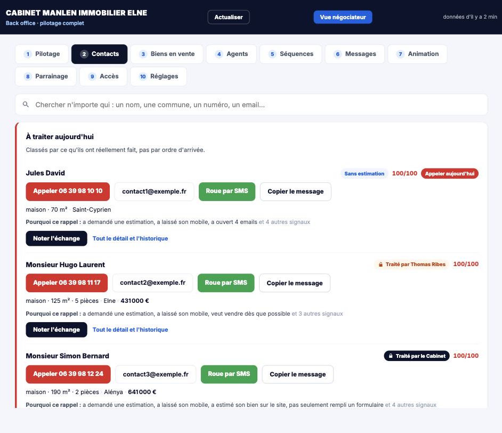Call Simon Bernard at 06 39 98 12 24

(68, 374)
